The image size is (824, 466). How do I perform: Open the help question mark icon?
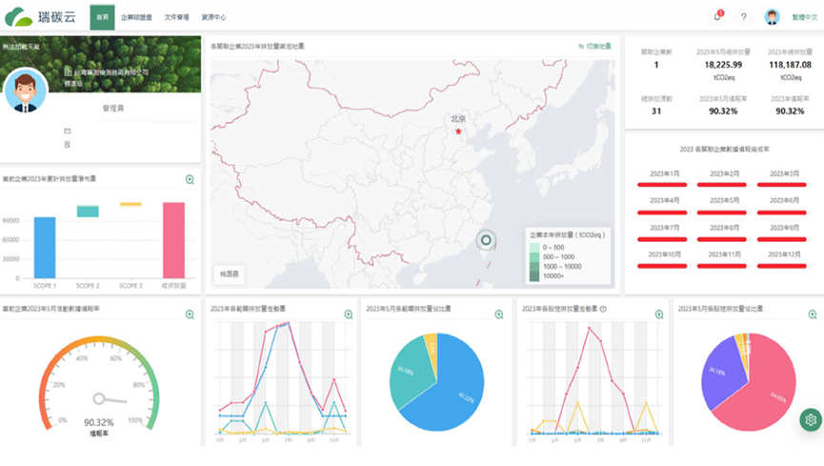(x=743, y=17)
